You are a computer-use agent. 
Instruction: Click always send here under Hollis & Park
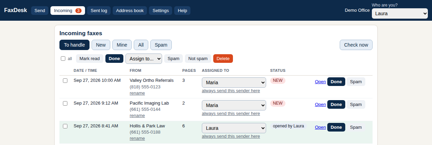231,136
